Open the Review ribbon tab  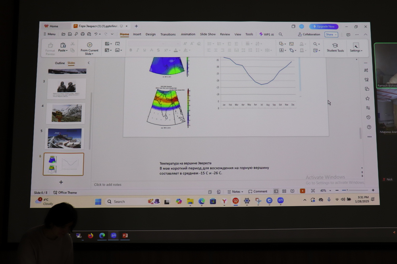point(225,34)
